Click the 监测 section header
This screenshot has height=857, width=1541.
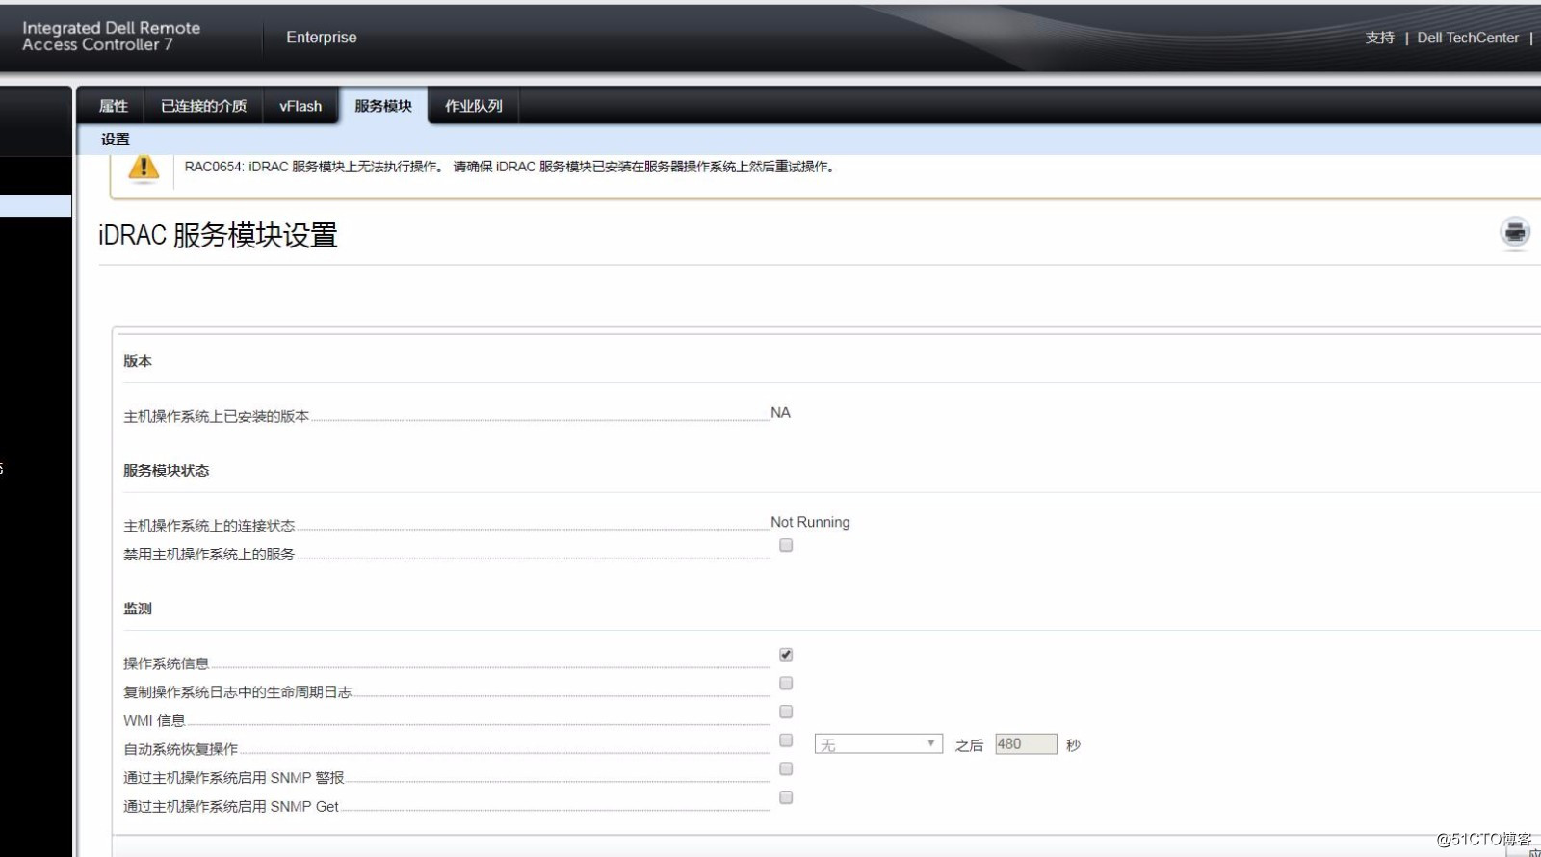pos(138,609)
